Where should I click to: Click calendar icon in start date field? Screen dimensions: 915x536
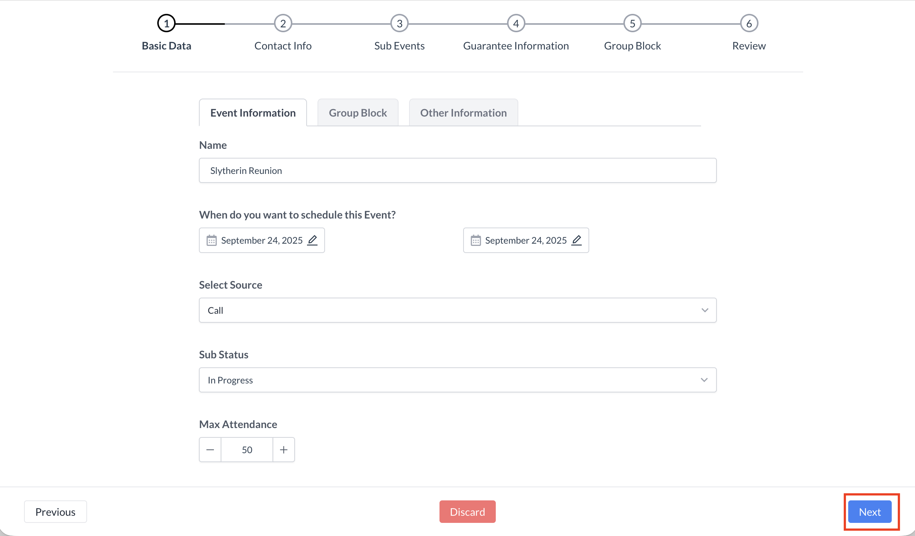click(x=212, y=240)
